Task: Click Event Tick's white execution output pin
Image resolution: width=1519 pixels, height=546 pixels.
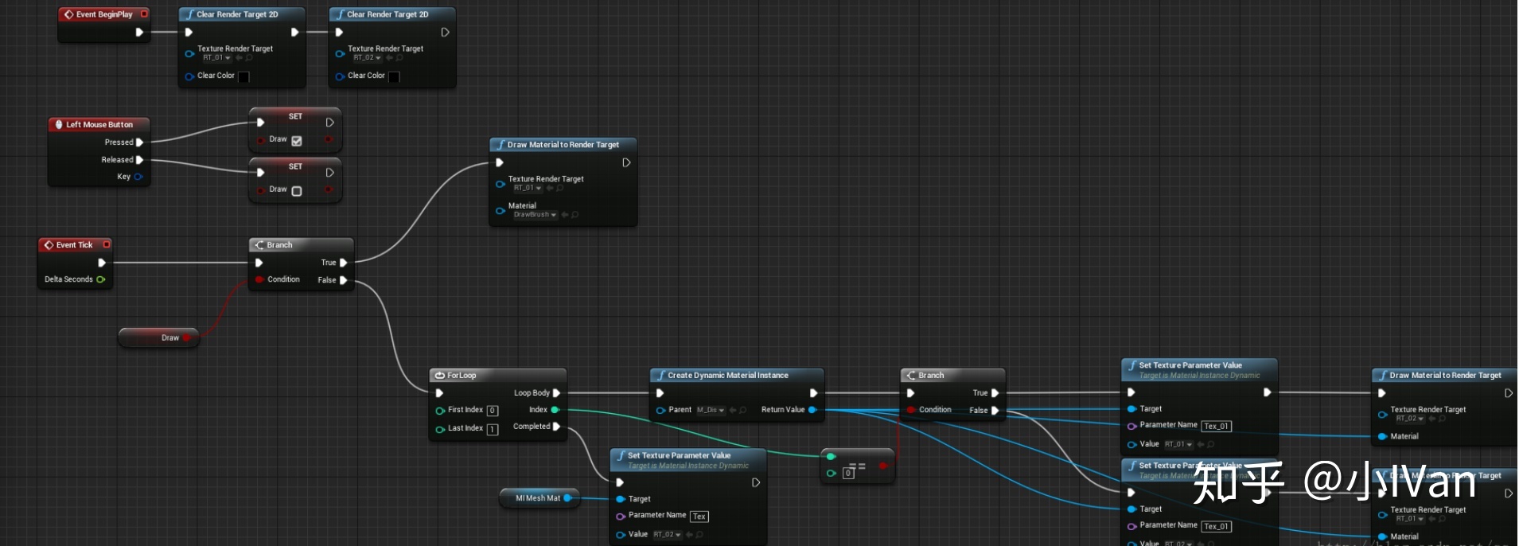Action: (x=102, y=263)
